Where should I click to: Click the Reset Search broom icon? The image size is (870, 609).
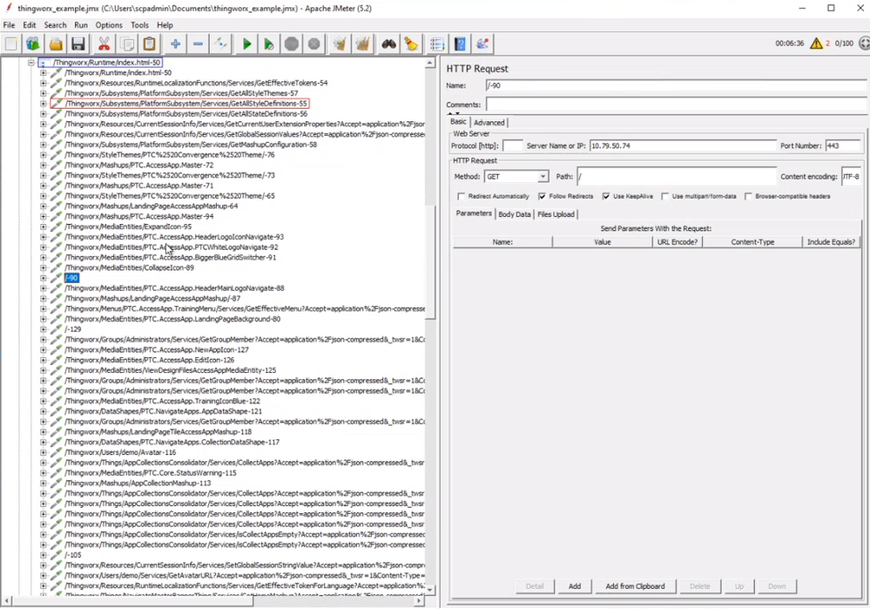click(x=411, y=44)
